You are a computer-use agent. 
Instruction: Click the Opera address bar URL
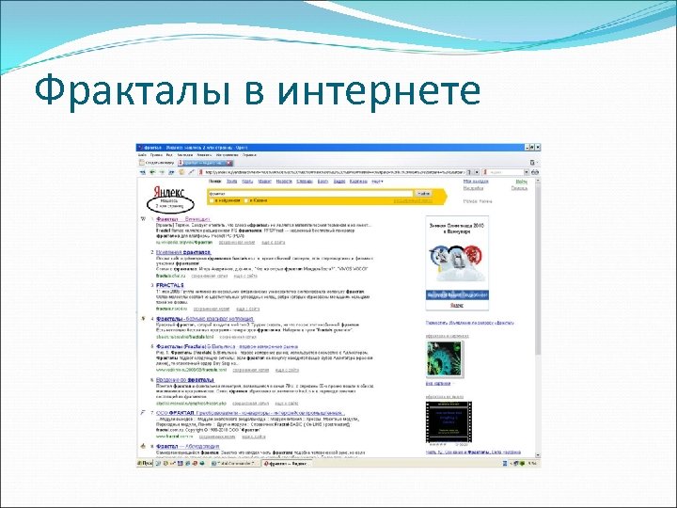(333, 172)
